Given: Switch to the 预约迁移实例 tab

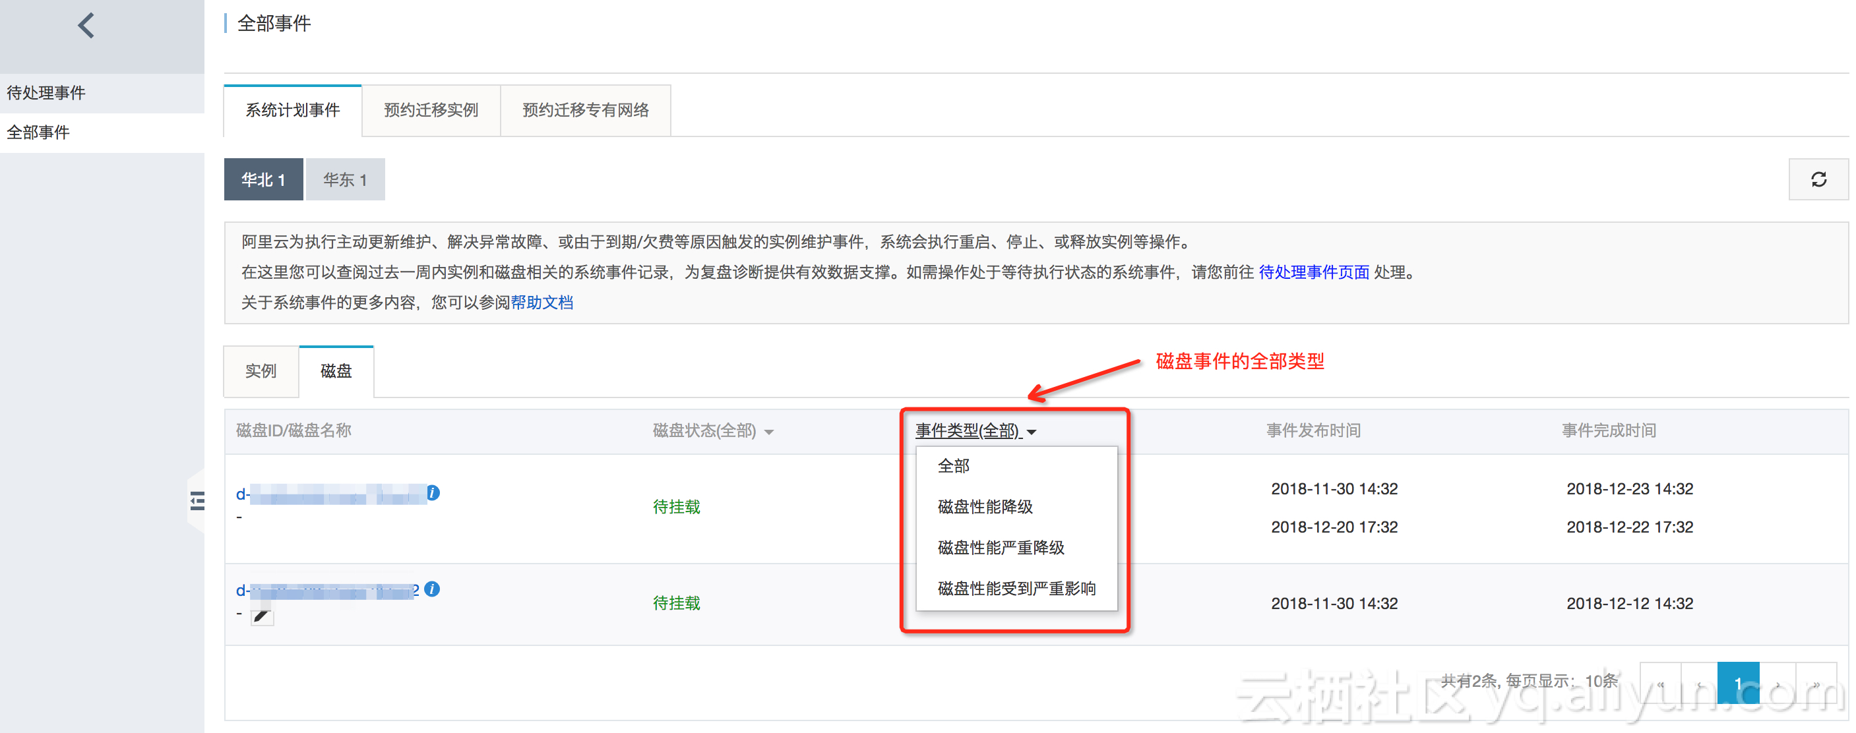Looking at the screenshot, I should tap(431, 110).
